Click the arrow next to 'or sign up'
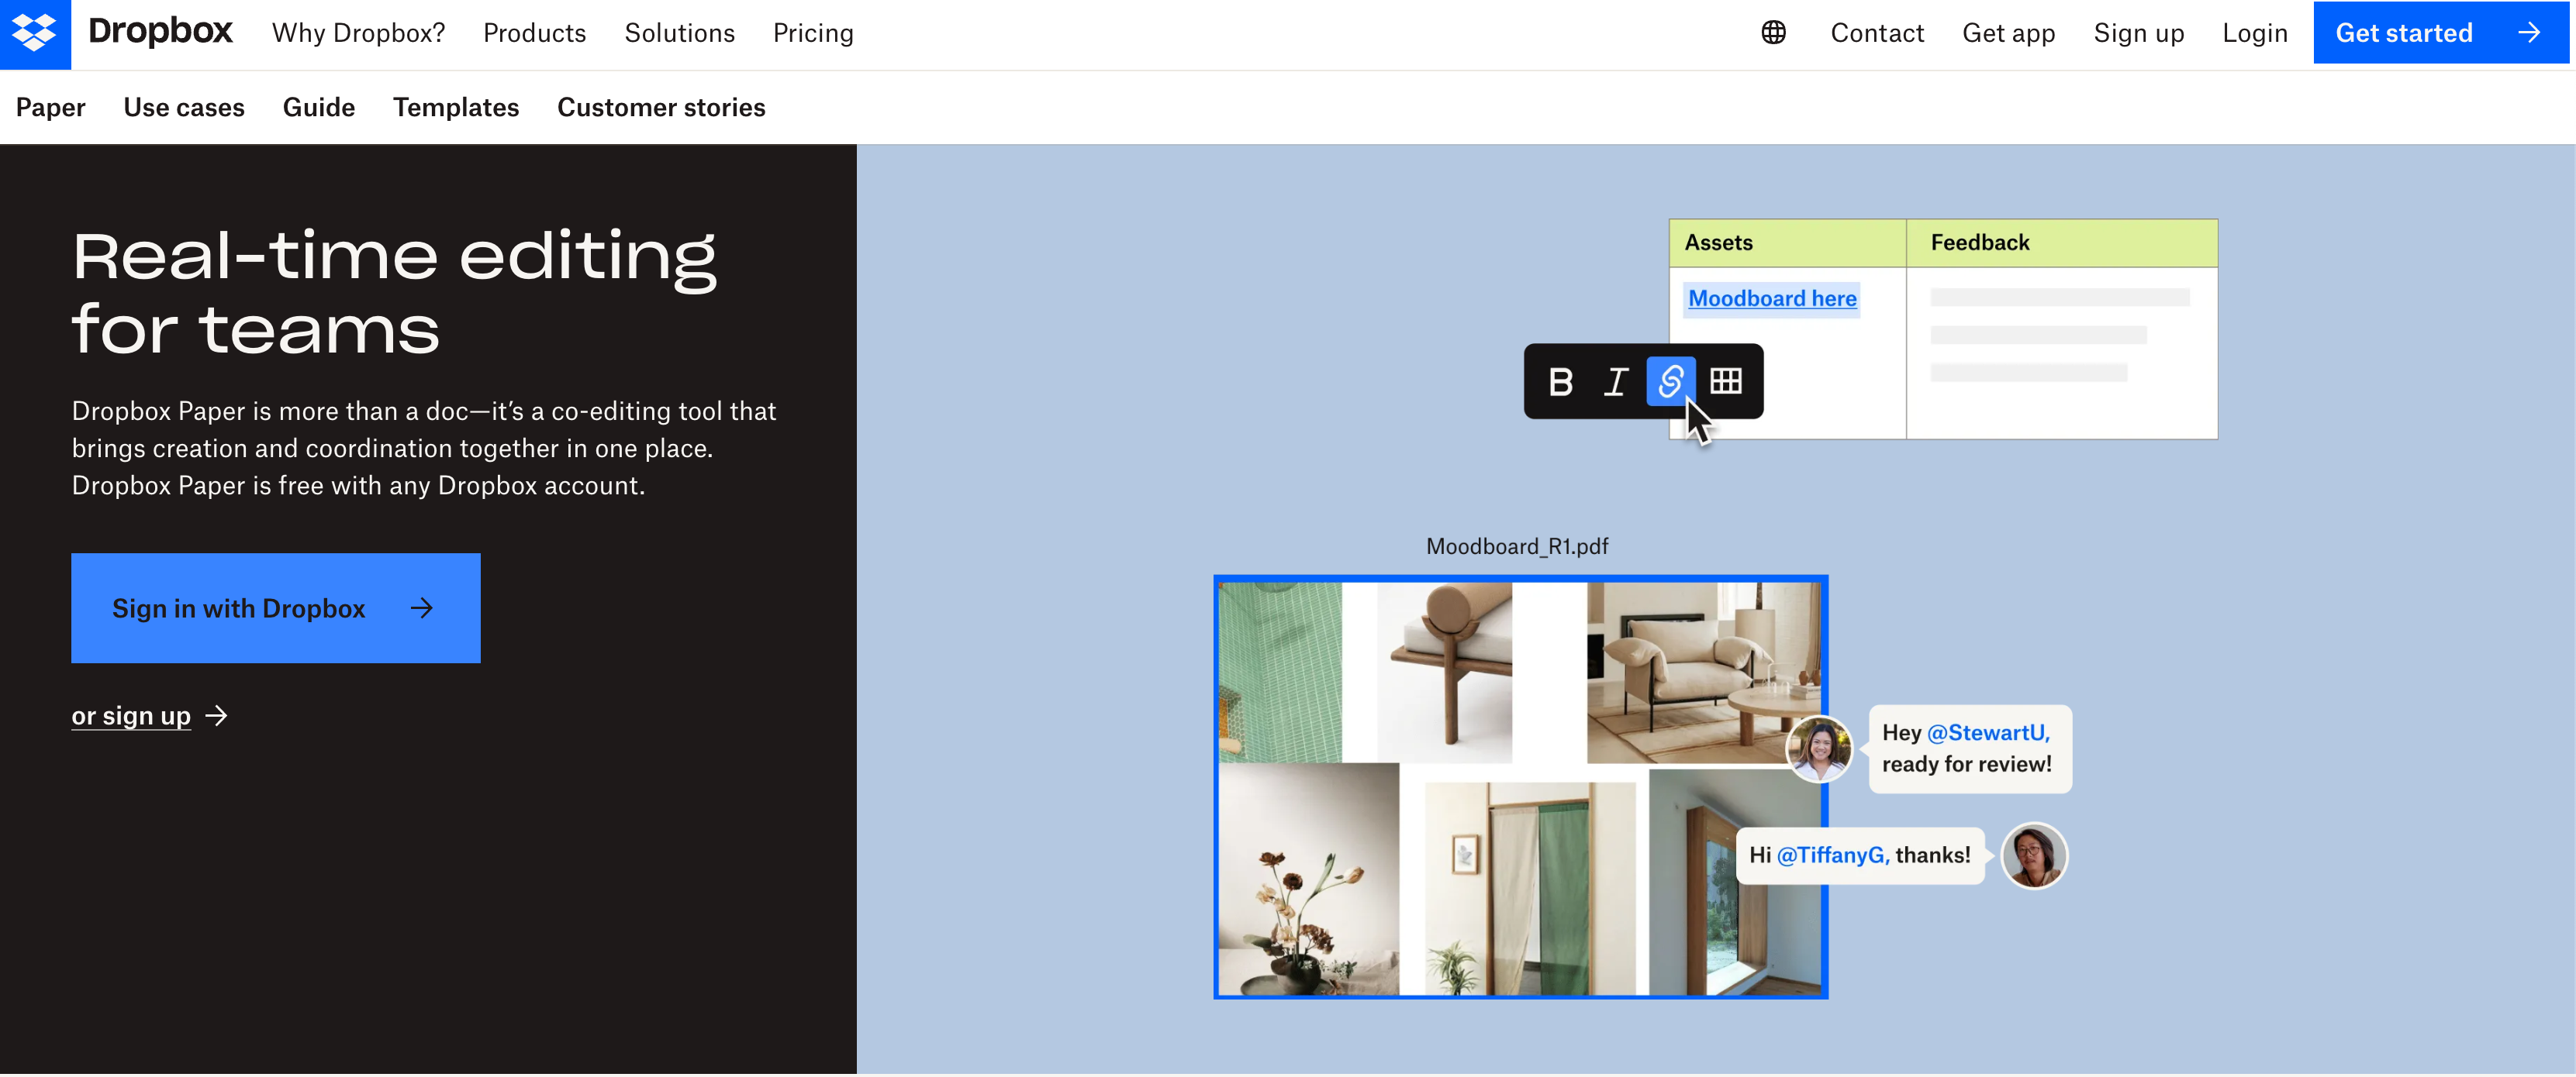 [216, 717]
